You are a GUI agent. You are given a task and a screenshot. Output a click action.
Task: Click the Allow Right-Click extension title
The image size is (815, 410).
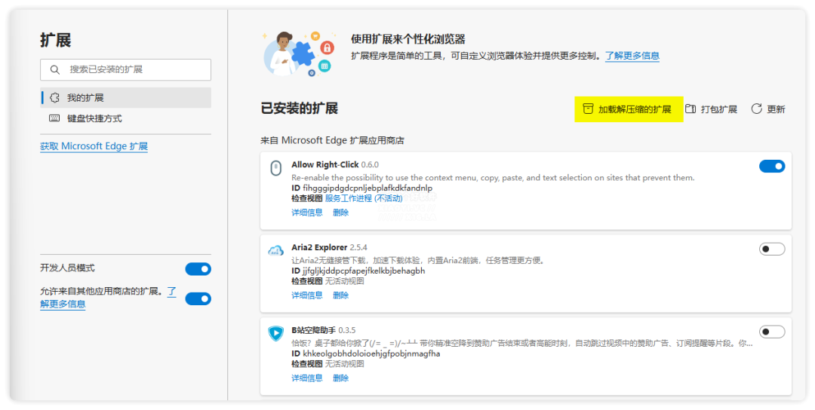click(324, 164)
